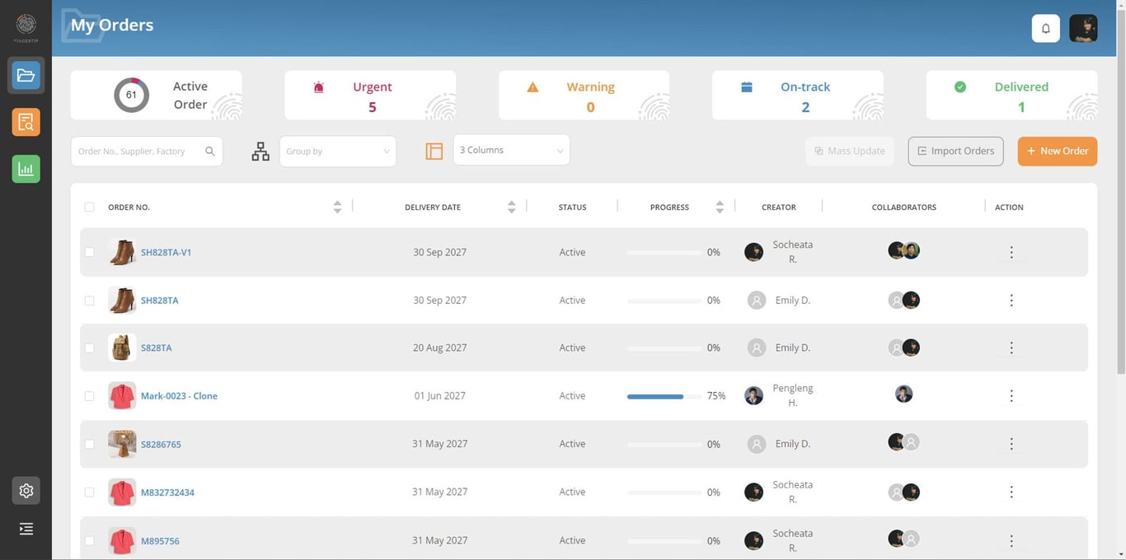The height and width of the screenshot is (560, 1126).
Task: Sort by Order No. column arrows
Action: point(337,208)
